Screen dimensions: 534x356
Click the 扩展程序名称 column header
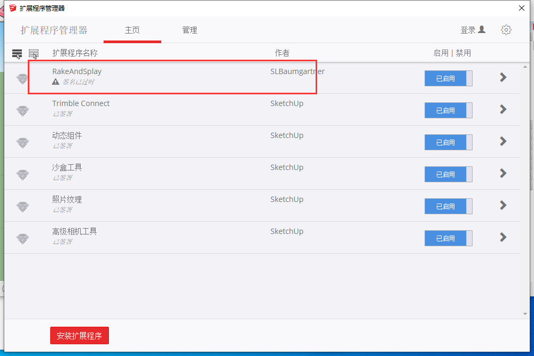75,53
